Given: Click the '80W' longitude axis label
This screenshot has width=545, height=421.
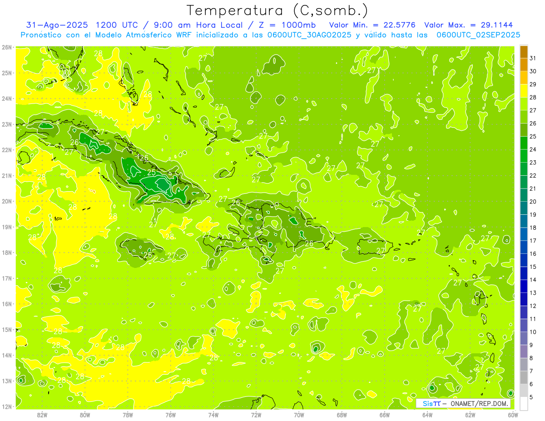Looking at the screenshot, I should 85,415.
